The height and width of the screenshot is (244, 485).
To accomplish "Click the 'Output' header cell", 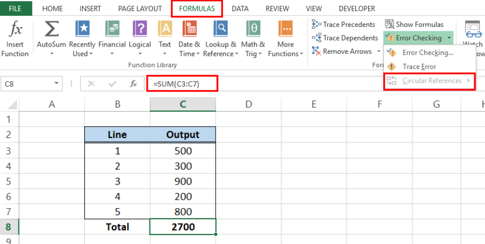I will (x=183, y=135).
